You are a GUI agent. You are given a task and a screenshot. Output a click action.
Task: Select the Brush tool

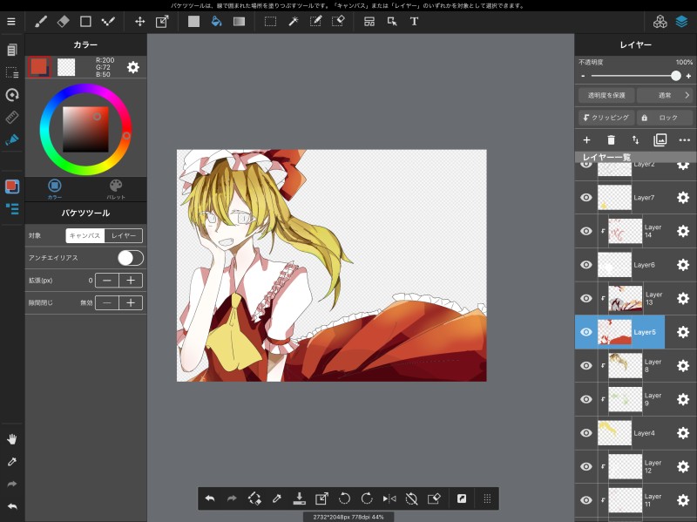41,21
